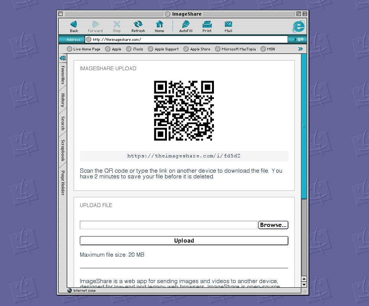Click the Internet zone globe icon
Screen dimensions: 369x306
click(x=70, y=290)
